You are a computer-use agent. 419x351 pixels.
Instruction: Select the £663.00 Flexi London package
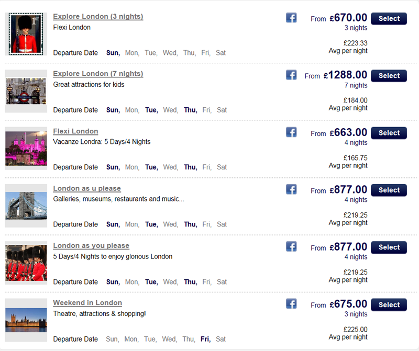tap(389, 133)
